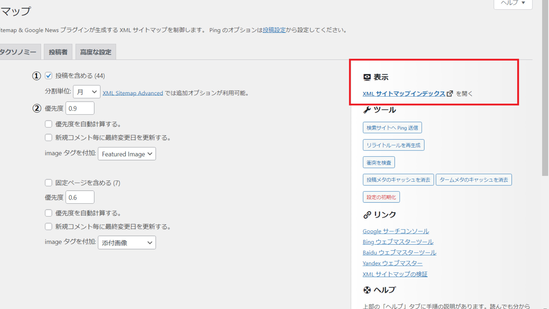
Task: Click the リライトルールを再生成 button
Action: (393, 145)
